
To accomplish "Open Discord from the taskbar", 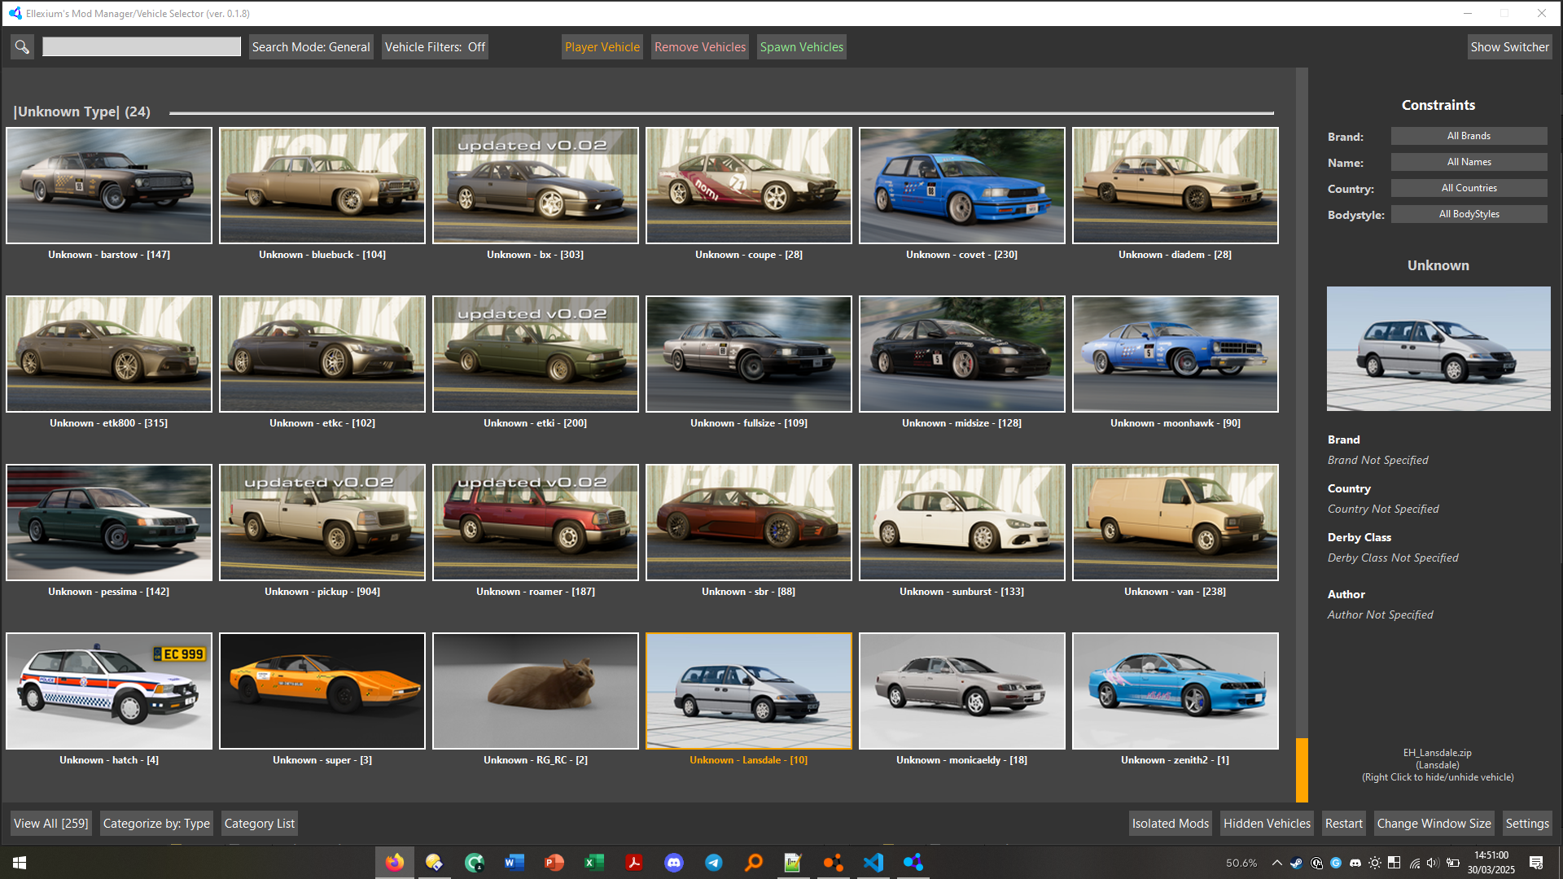I will 674,863.
